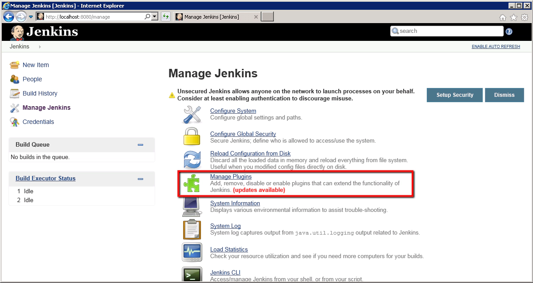
Task: Click the notepad System Log icon
Action: [x=192, y=230]
